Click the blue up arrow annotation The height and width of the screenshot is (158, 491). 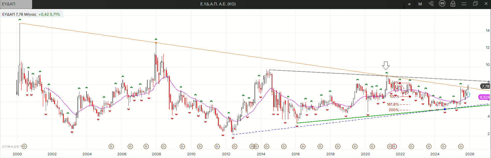click(468, 94)
